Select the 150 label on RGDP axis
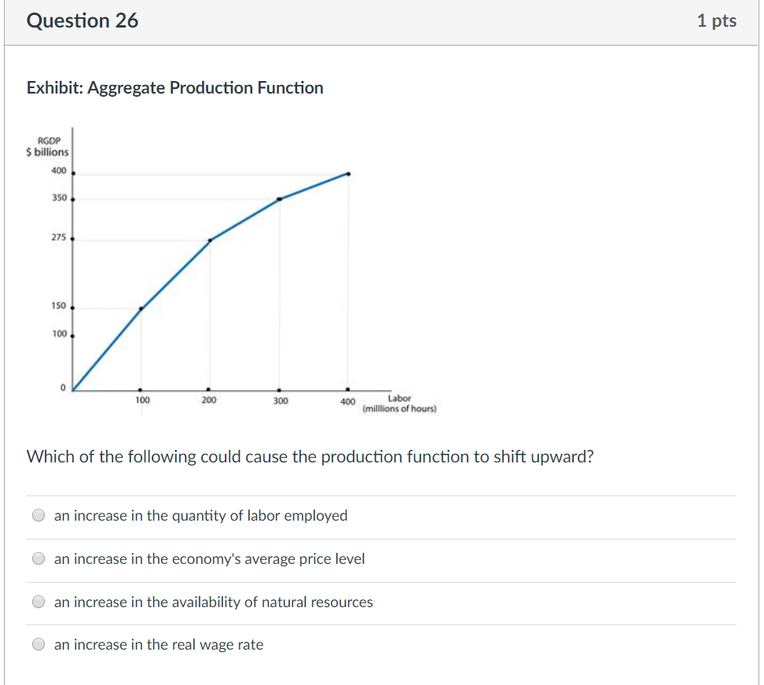Viewport: 764px width, 685px height. point(57,307)
